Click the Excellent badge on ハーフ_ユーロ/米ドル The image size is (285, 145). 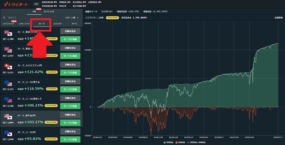[52, 89]
